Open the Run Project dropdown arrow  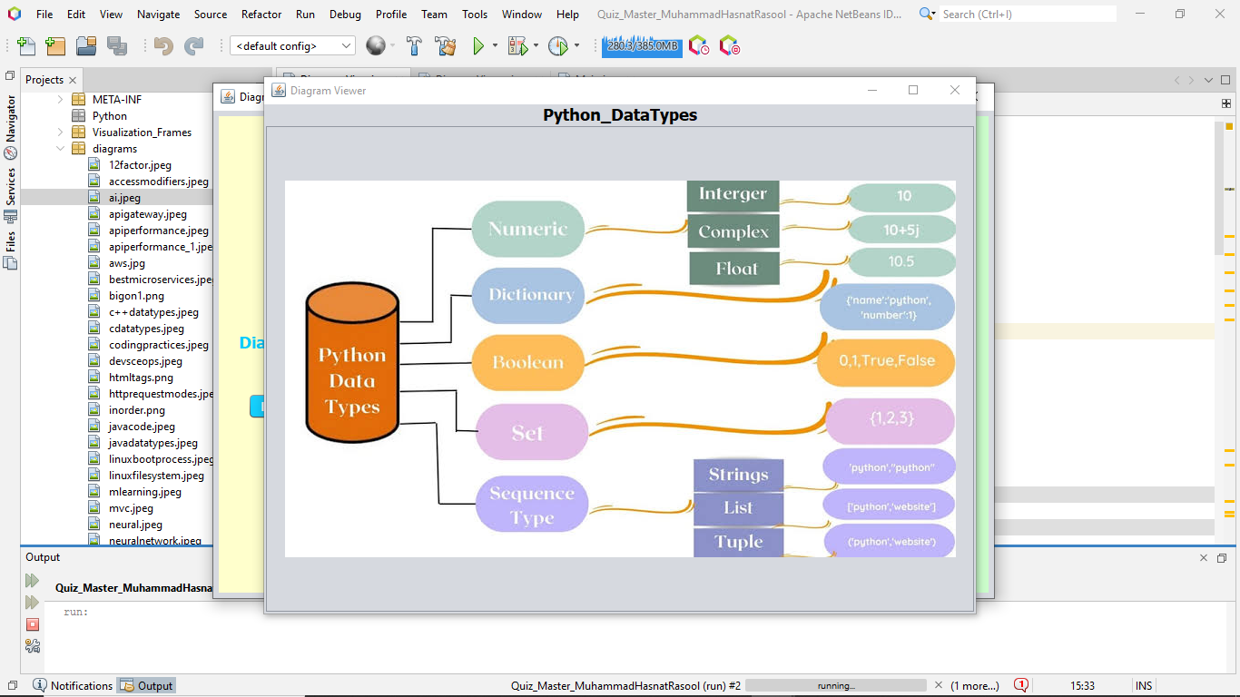point(495,45)
